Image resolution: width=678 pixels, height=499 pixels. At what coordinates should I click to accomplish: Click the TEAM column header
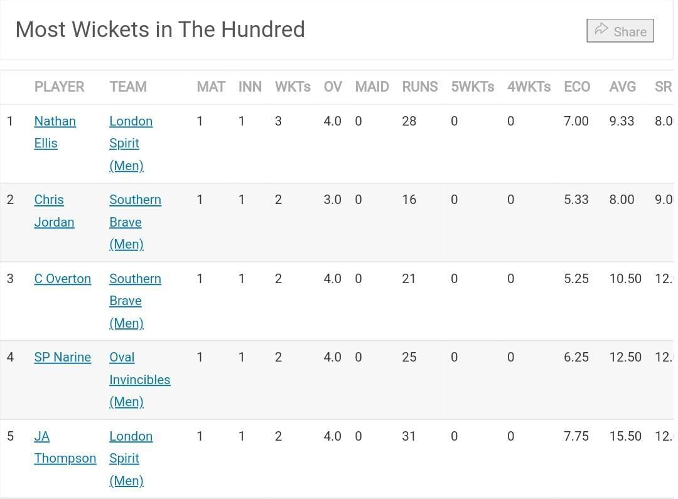point(128,87)
